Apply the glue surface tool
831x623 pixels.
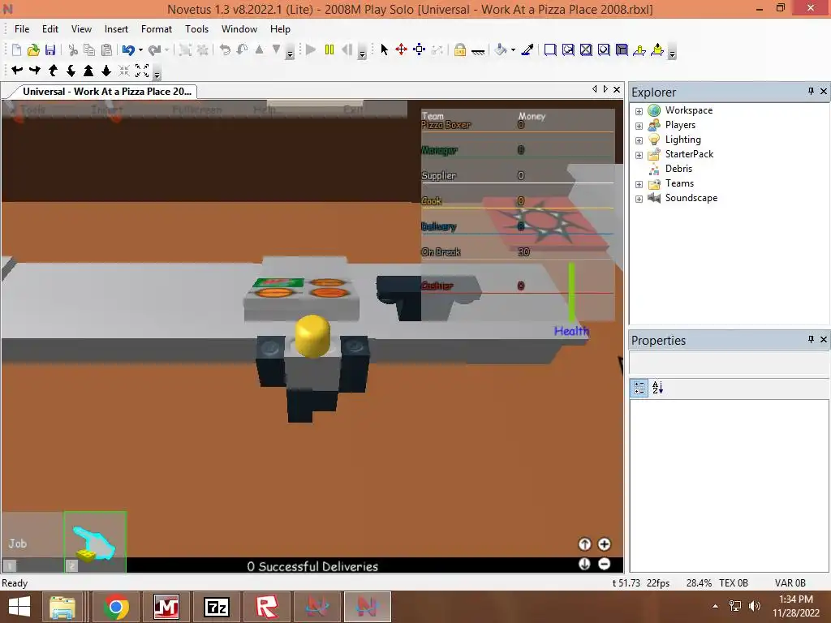(x=568, y=49)
